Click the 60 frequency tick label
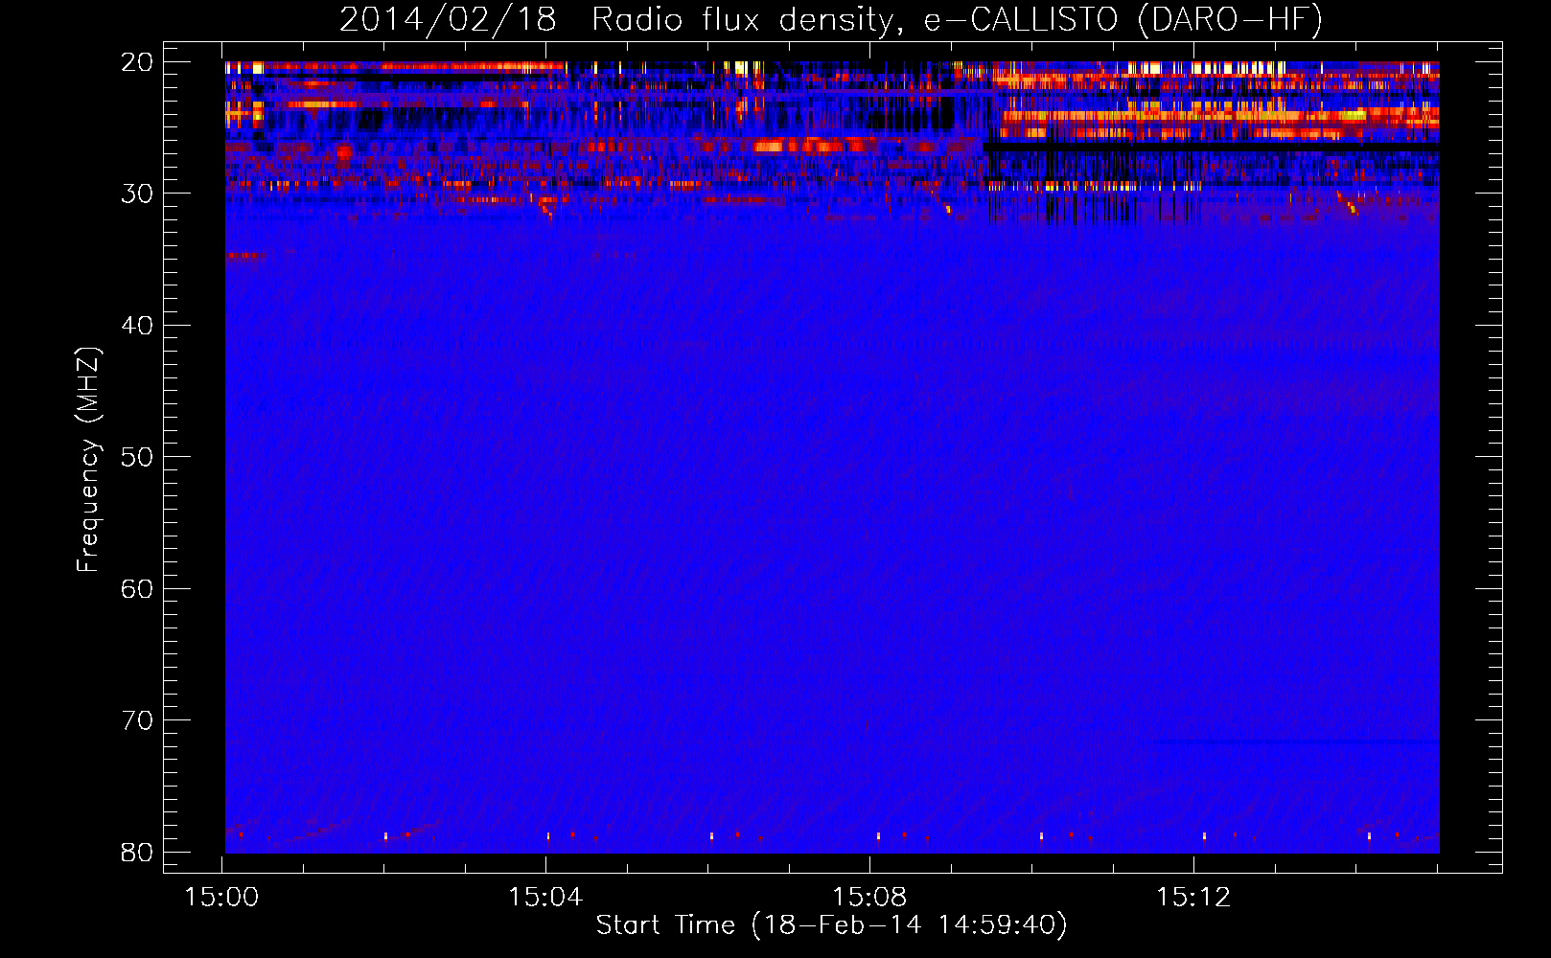Viewport: 1551px width, 958px height. click(x=137, y=589)
